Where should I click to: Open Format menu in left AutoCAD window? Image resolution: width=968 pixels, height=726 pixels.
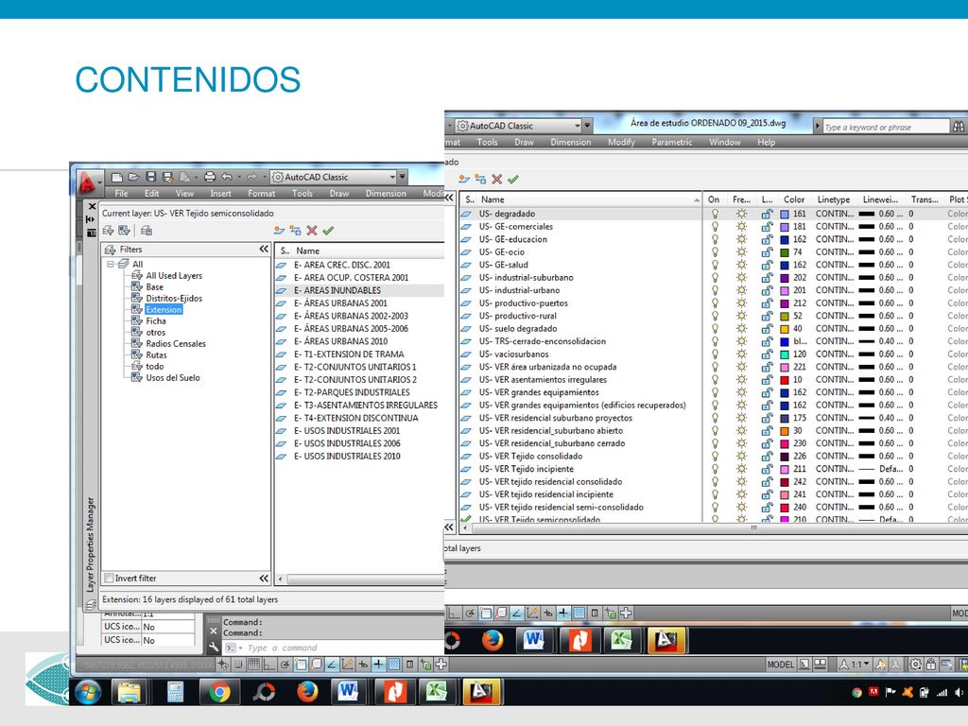click(x=261, y=193)
